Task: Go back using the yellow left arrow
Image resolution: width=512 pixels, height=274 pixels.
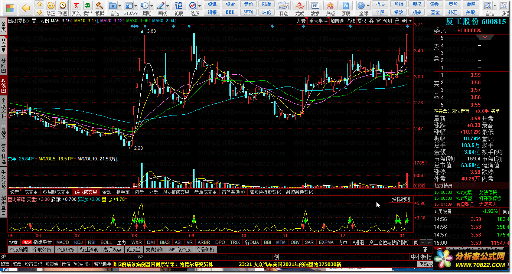Action: pos(26,7)
